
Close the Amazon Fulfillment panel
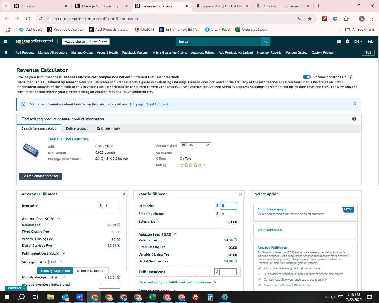click(124, 194)
